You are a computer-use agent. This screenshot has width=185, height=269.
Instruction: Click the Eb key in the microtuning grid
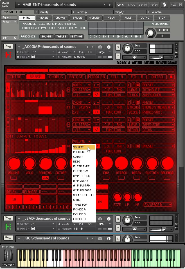pyautogui.click(x=104, y=37)
